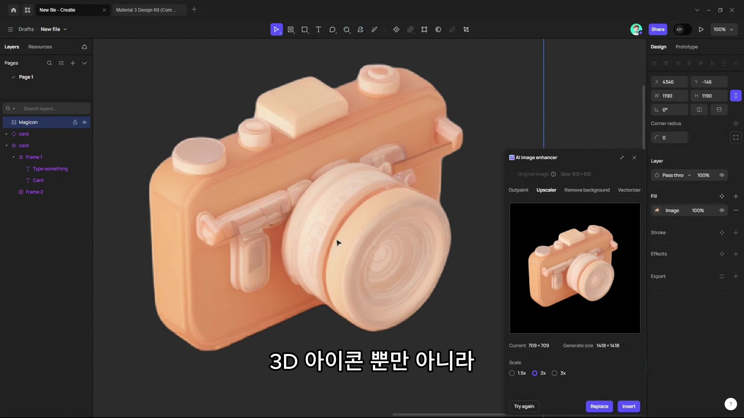Open the Outpaint tab
744x418 pixels.
tap(518, 190)
